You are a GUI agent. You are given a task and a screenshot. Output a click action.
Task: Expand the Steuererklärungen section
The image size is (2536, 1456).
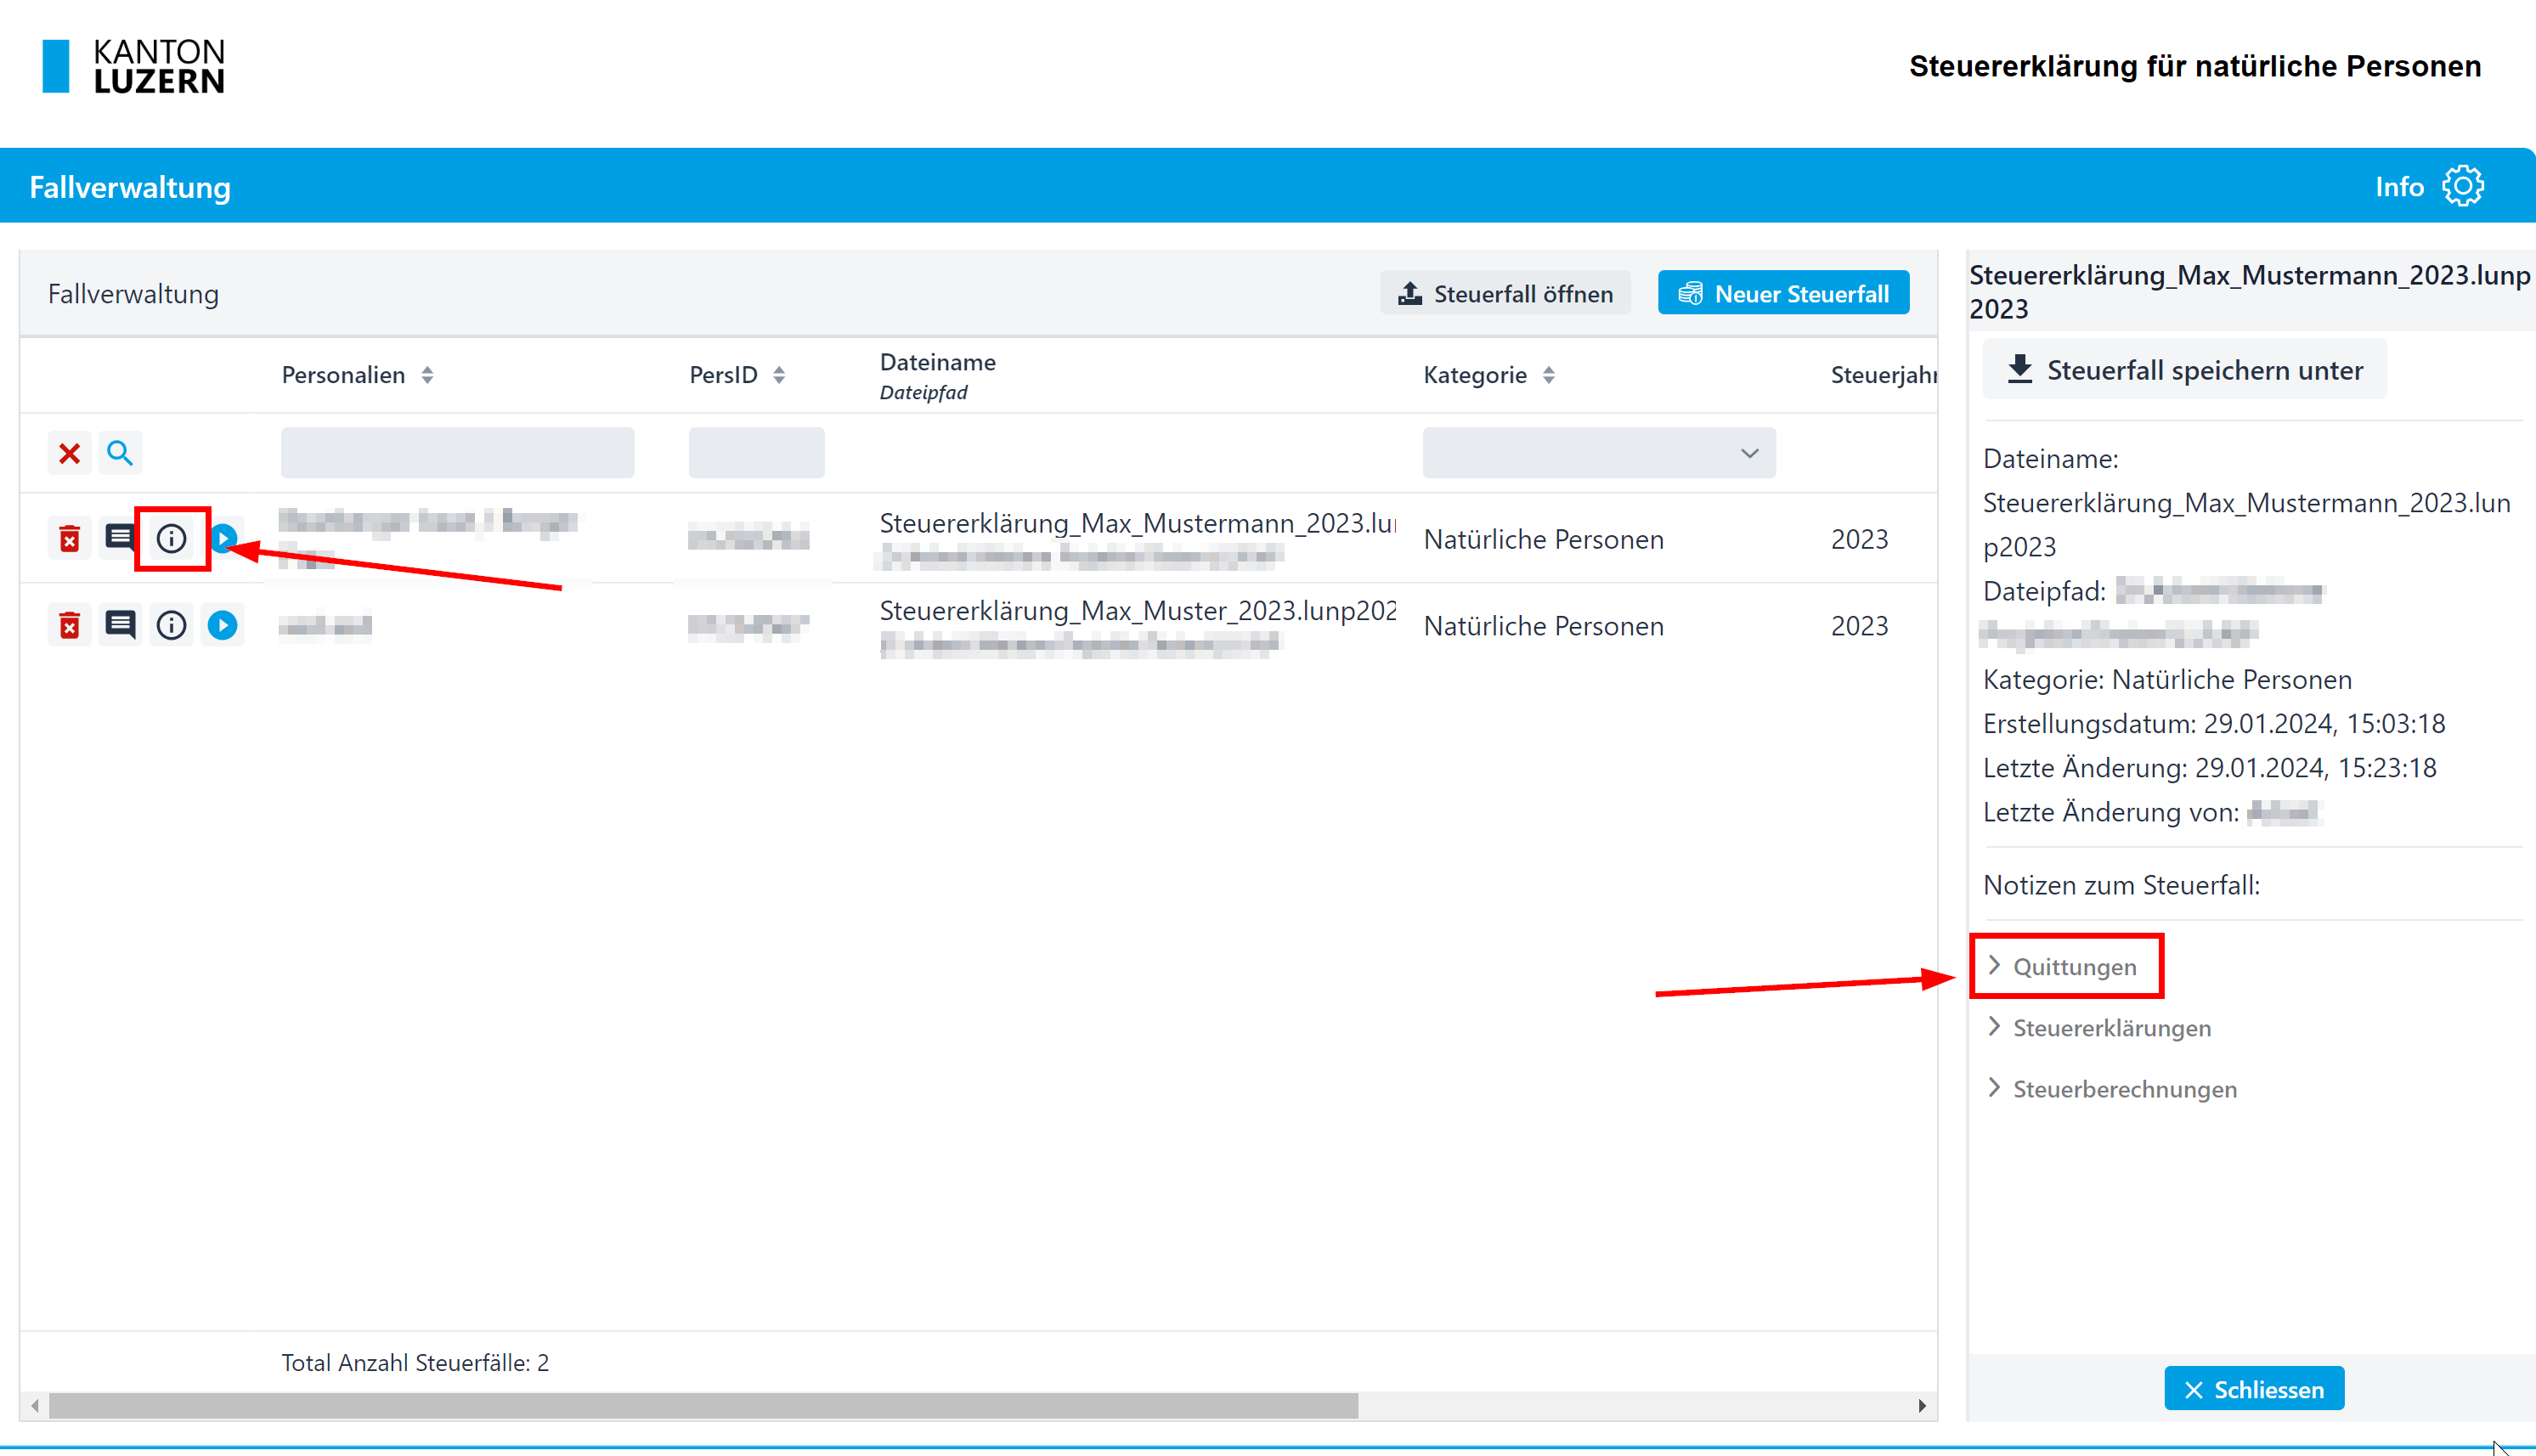pyautogui.click(x=2110, y=1028)
